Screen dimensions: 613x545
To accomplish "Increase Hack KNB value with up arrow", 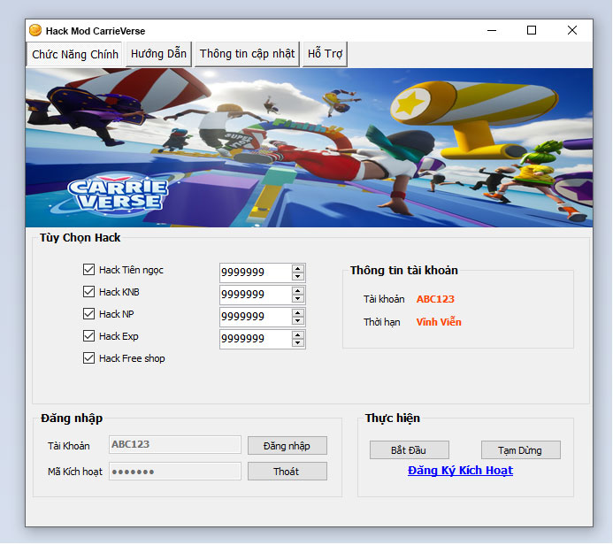I will (x=298, y=291).
